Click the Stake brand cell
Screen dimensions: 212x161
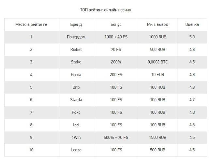pyautogui.click(x=76, y=62)
